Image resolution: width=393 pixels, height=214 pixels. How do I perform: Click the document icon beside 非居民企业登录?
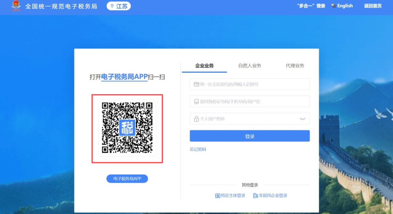click(255, 196)
